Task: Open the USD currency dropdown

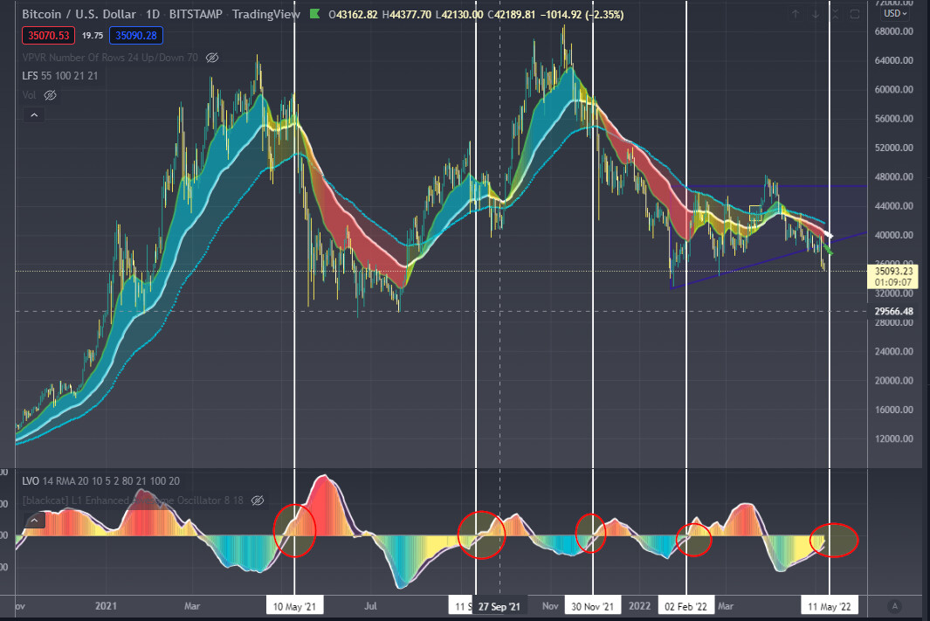Action: point(896,14)
